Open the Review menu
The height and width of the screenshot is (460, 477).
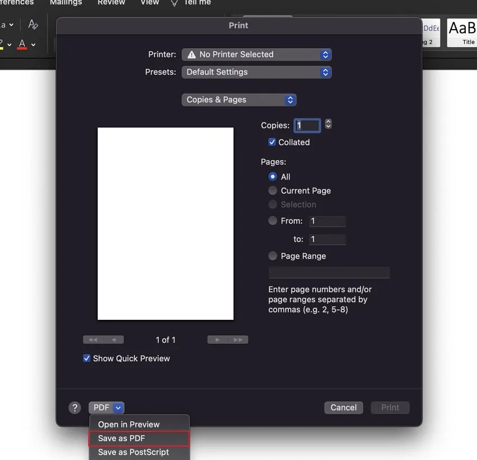pos(111,3)
